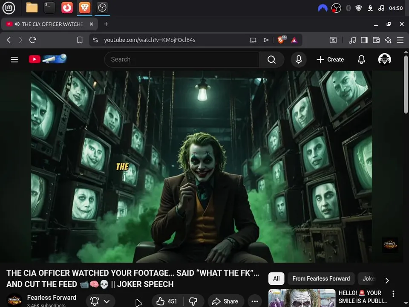Image resolution: width=409 pixels, height=307 pixels.
Task: Click Fearless Forward watermark in video
Action: 390,245
